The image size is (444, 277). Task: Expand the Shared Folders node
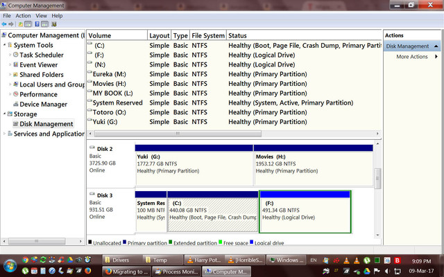(x=10, y=75)
